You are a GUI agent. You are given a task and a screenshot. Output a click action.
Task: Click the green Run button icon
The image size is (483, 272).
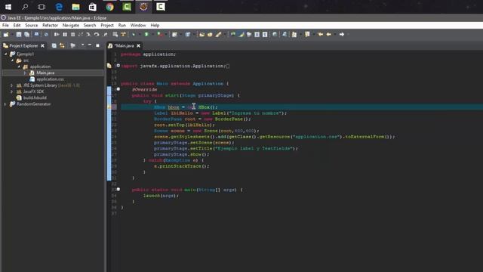click(146, 35)
